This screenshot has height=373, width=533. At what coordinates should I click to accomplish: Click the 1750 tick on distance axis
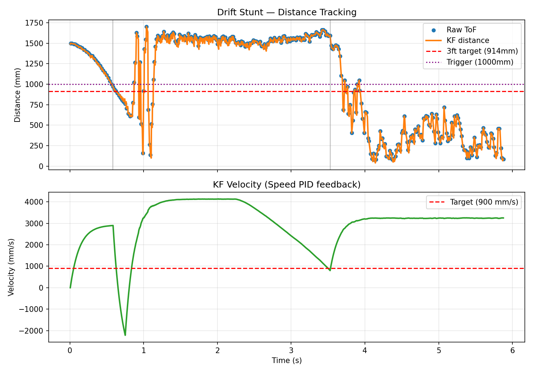click(x=35, y=23)
